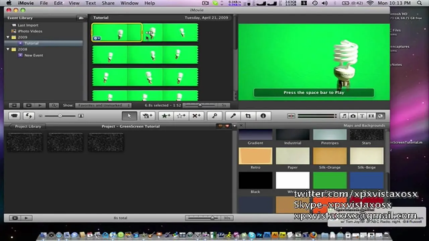Open Spotlight search in menu bar
This screenshot has width=429, height=241.
(x=420, y=3)
